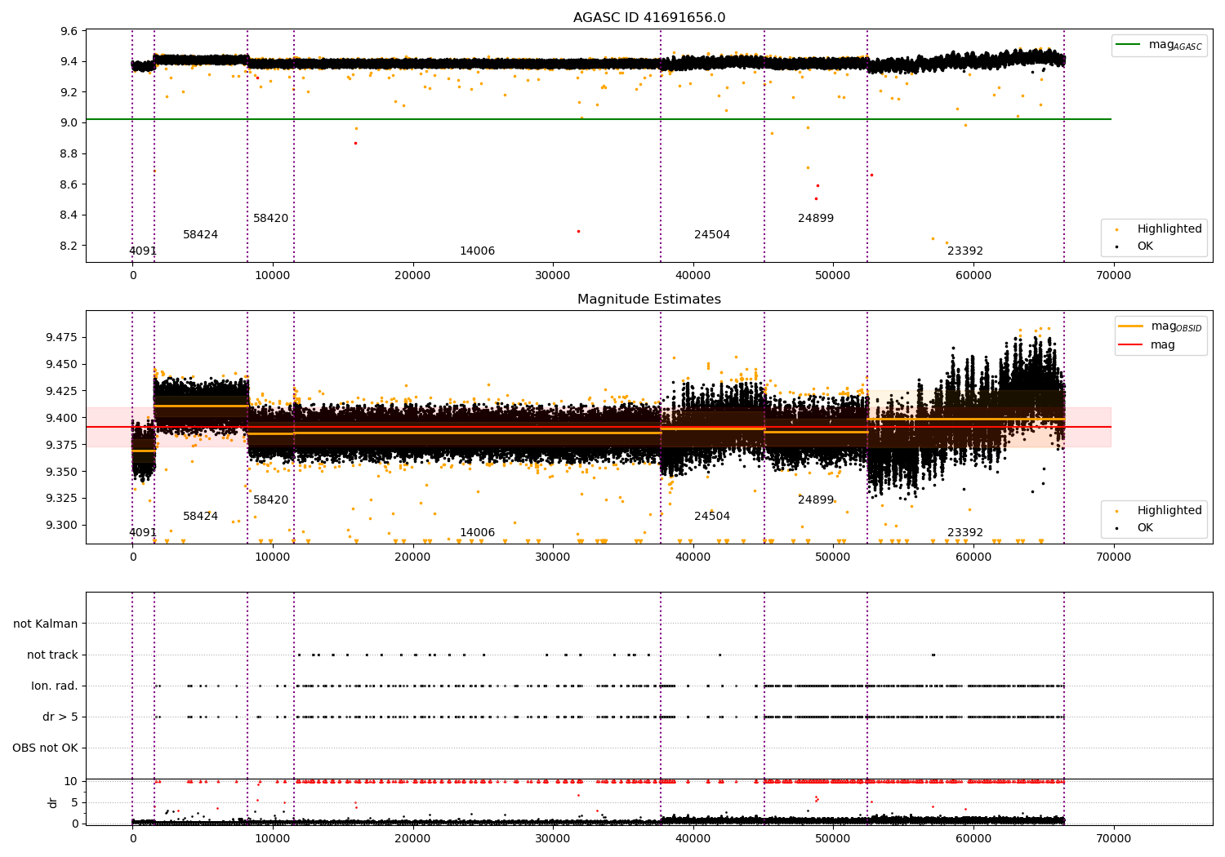Click the 'Ion. rad.' axis label
This screenshot has height=857, width=1225.
[x=55, y=686]
